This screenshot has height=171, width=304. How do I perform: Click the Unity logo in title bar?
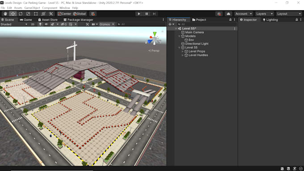tap(2, 3)
